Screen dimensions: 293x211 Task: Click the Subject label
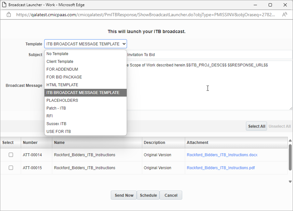pyautogui.click(x=35, y=55)
